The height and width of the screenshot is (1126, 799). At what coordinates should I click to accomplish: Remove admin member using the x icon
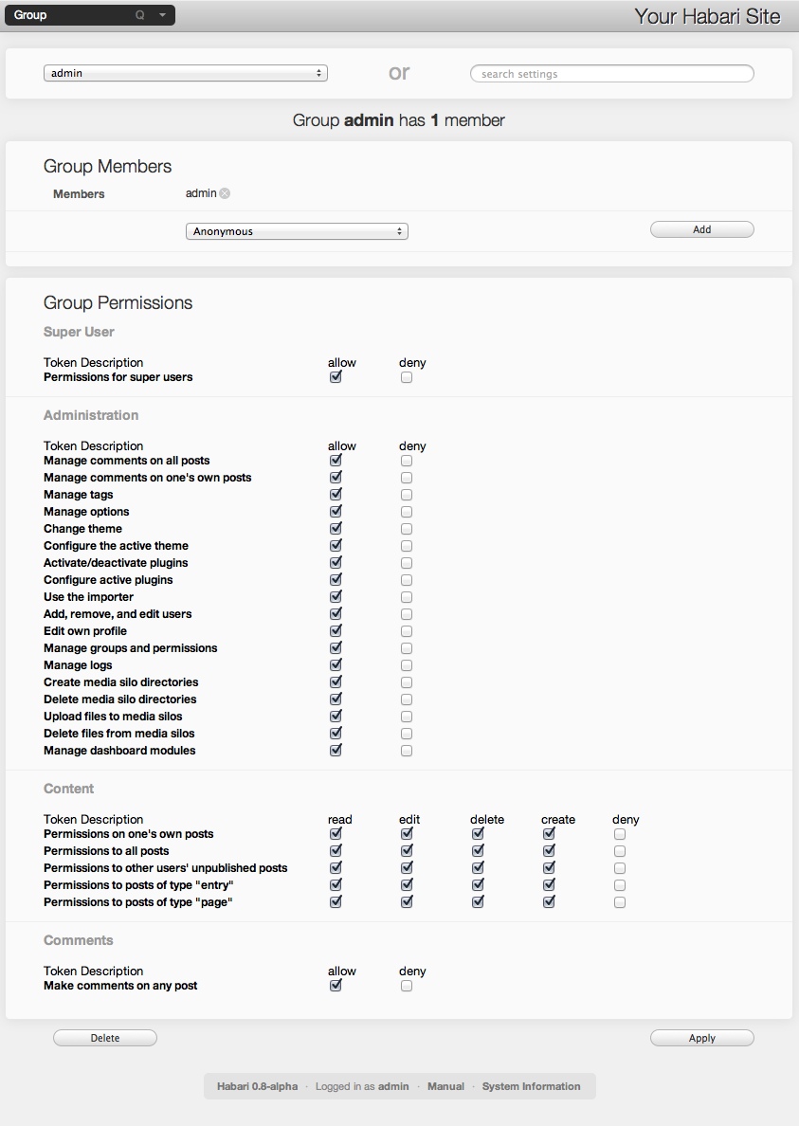[x=225, y=193]
